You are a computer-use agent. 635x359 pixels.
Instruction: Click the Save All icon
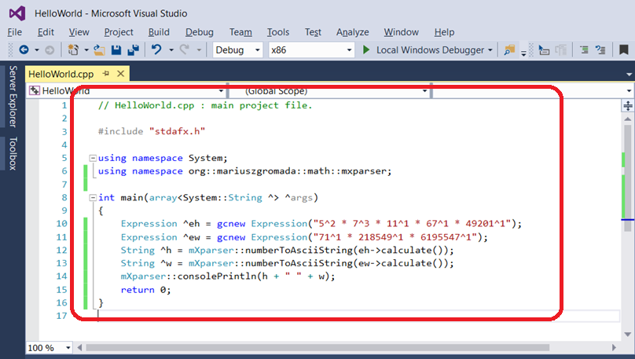tap(134, 49)
